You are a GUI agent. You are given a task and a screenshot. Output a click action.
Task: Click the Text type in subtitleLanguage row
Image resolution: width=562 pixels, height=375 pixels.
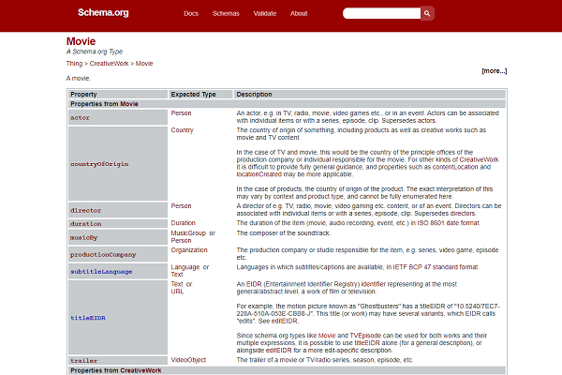coord(177,275)
